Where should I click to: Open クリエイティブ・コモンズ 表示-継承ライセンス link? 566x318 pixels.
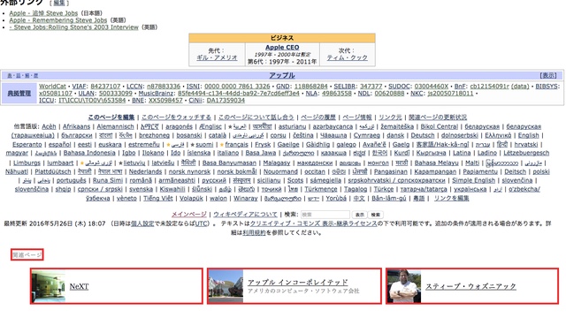point(313,223)
